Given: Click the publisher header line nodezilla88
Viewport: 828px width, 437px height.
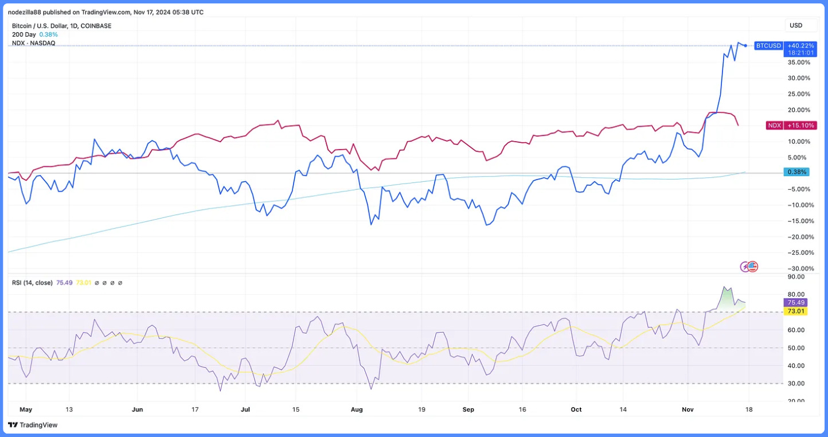Looking at the screenshot, I should coord(106,12).
